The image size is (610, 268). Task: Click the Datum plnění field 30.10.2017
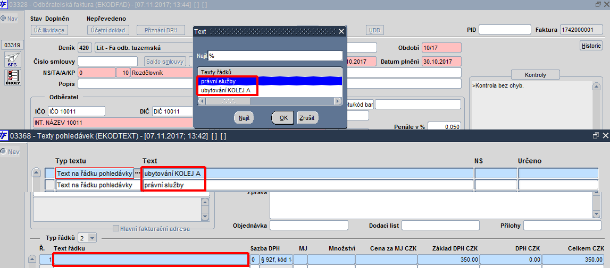tap(441, 62)
